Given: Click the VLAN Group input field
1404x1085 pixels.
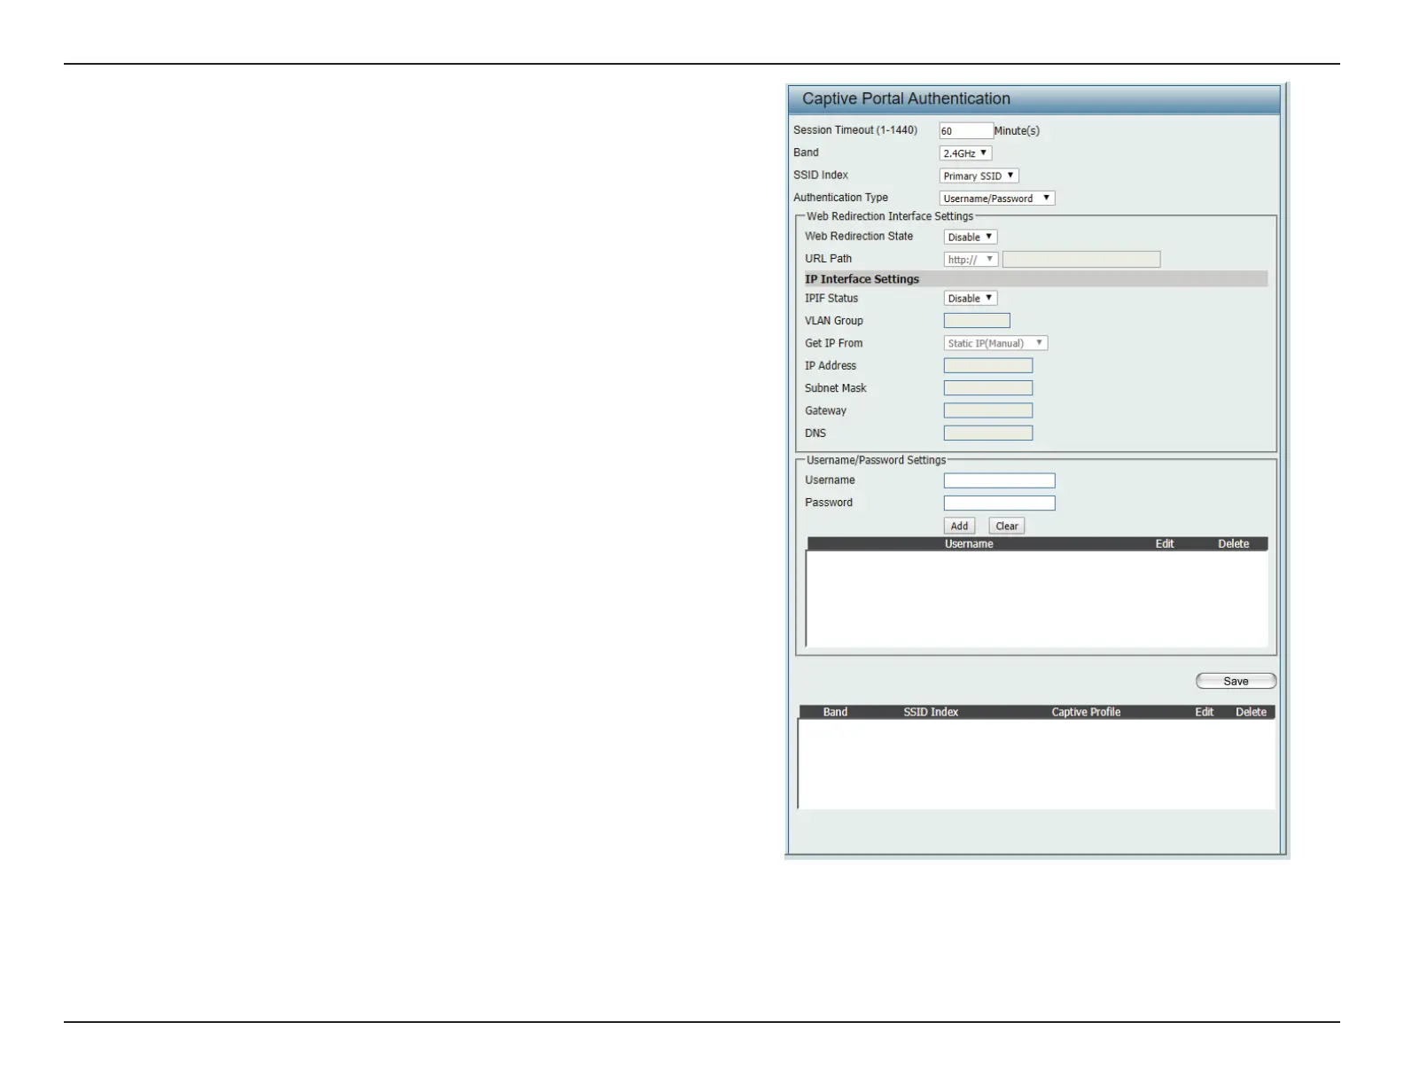Looking at the screenshot, I should pyautogui.click(x=977, y=321).
